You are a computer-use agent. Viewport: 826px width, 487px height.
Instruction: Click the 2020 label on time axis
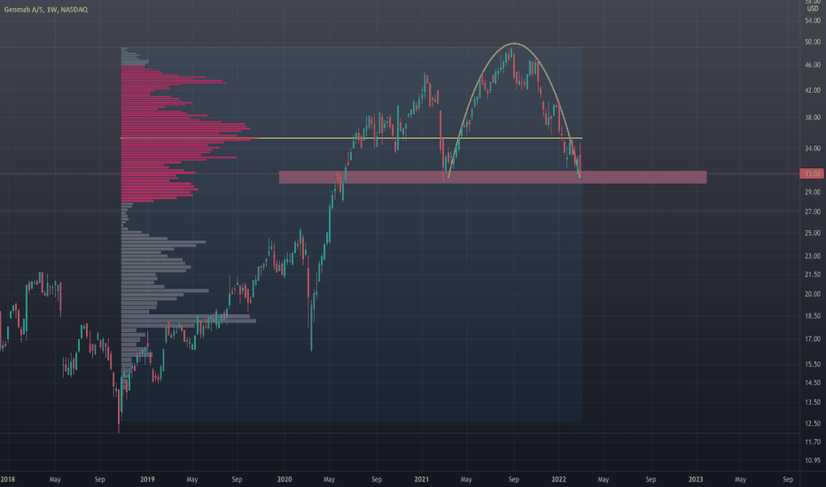(284, 479)
